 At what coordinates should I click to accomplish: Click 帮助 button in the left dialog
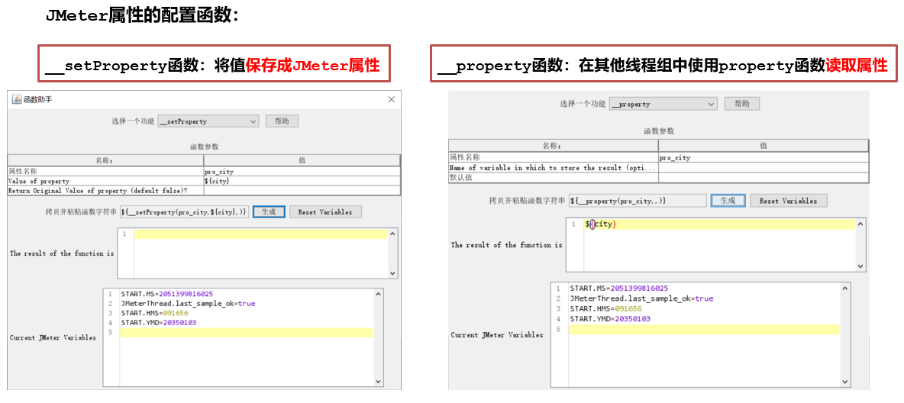click(x=282, y=121)
